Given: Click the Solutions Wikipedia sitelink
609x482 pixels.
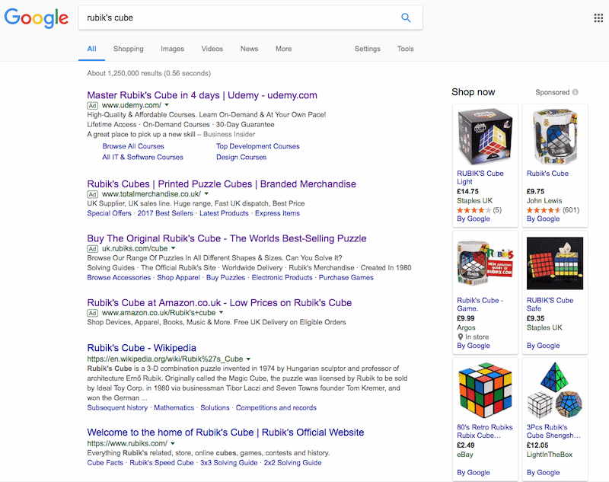Looking at the screenshot, I should click(x=215, y=407).
